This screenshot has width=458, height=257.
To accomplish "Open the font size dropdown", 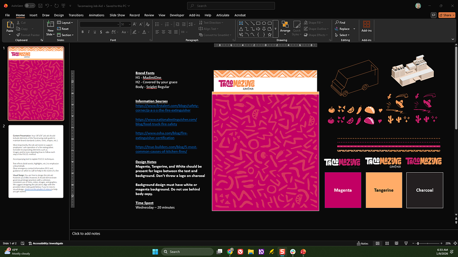I will point(129,24).
